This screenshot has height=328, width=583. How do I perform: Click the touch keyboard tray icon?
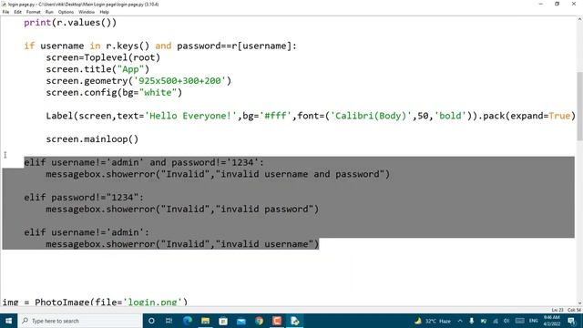520,321
